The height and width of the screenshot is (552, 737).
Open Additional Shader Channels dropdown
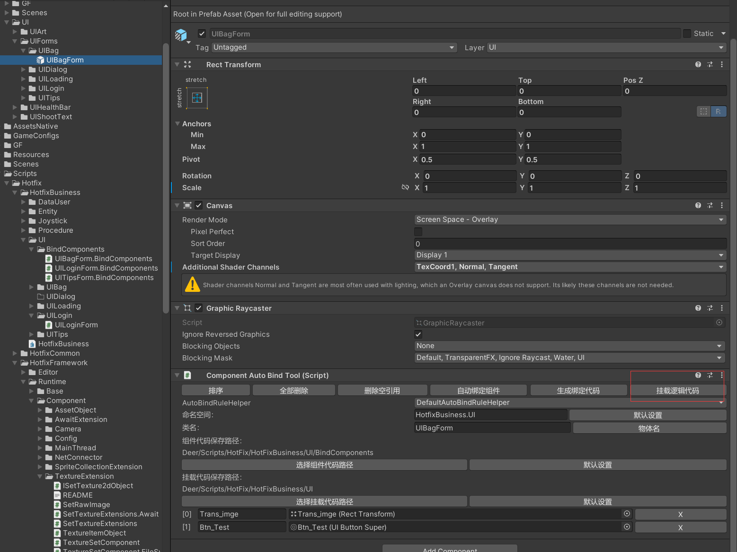pos(570,267)
